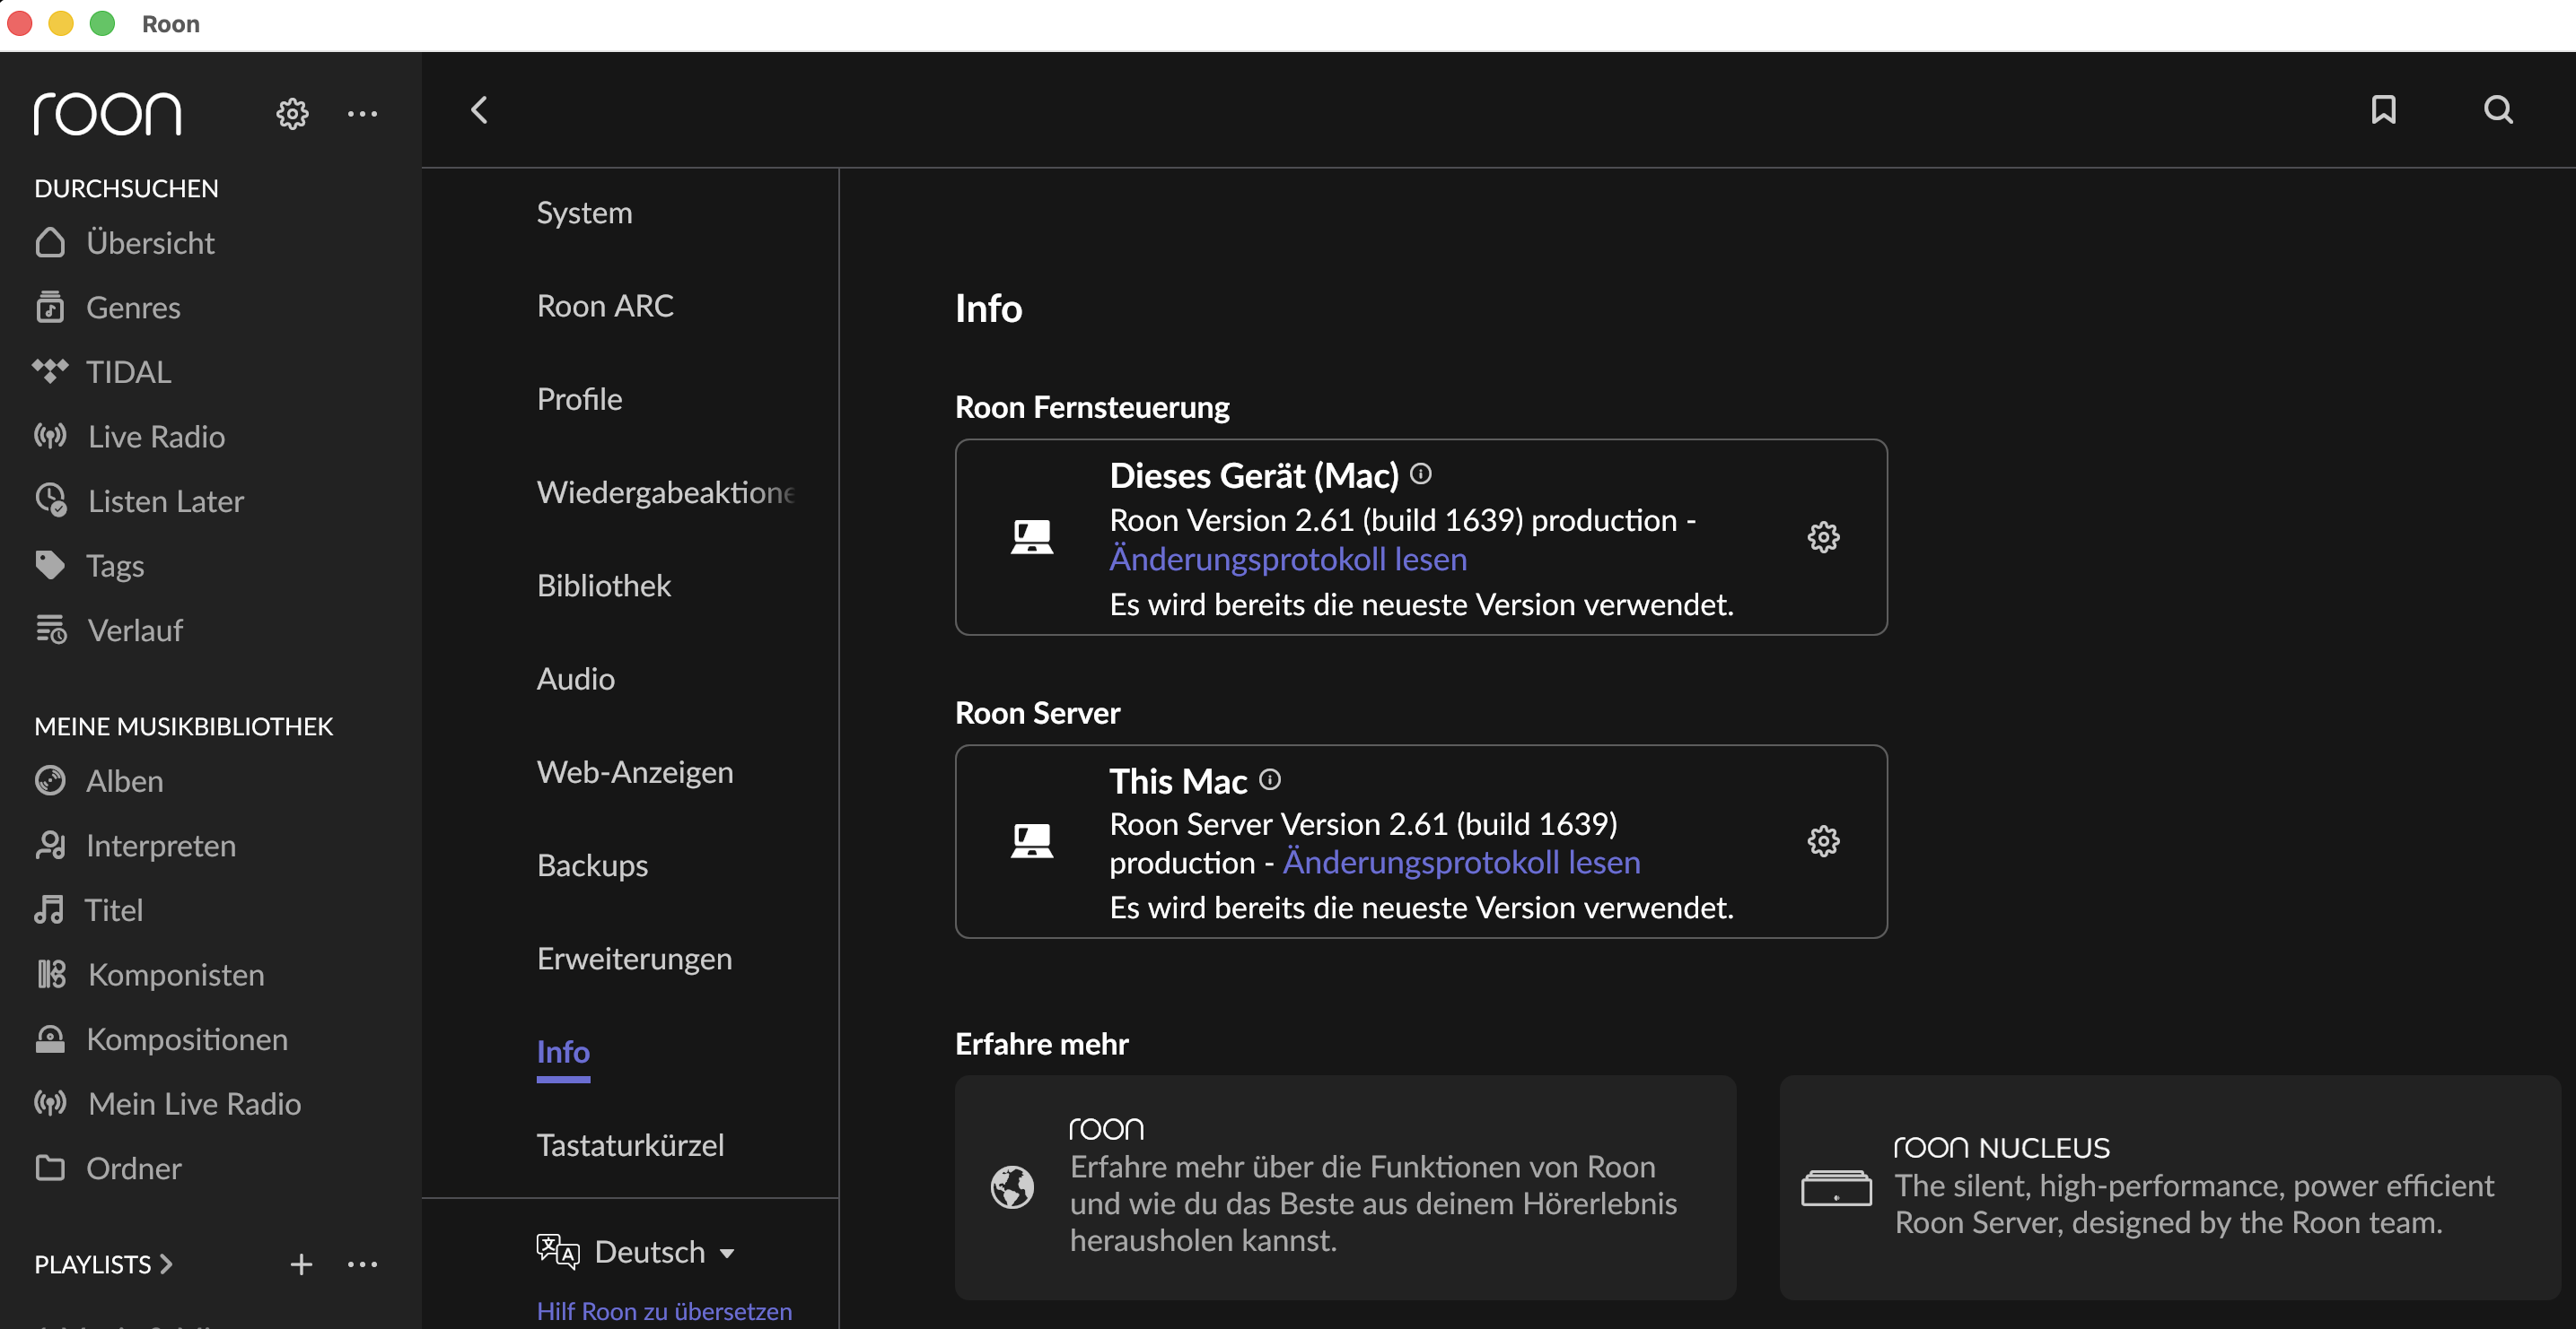This screenshot has height=1329, width=2576.
Task: Expand the Playlists section chevron
Action: (x=167, y=1264)
